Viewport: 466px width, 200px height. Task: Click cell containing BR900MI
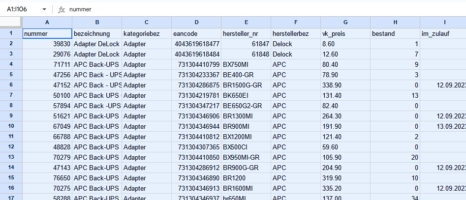point(246,126)
